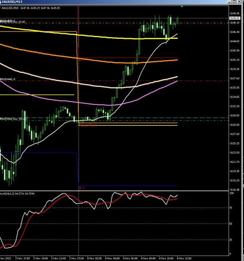
Task: Click the '4 Nov 10:00' time label
Action: [x=166, y=258]
